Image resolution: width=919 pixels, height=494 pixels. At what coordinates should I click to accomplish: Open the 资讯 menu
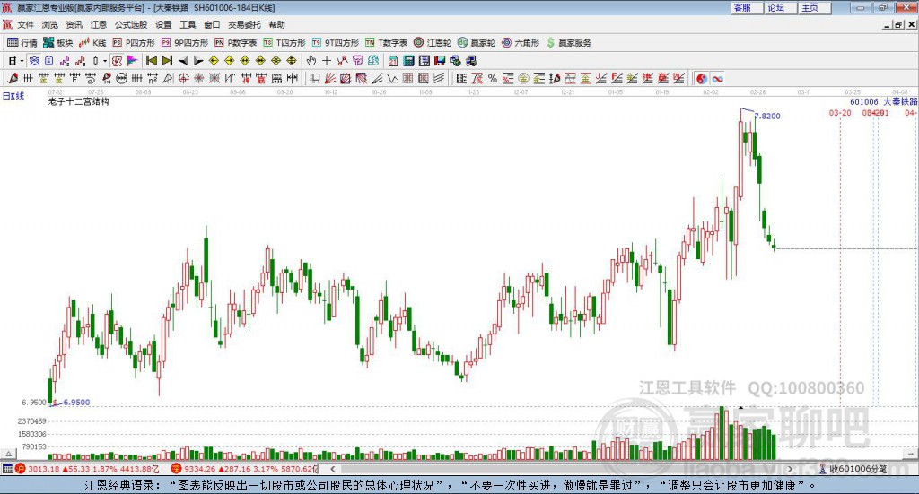(74, 24)
